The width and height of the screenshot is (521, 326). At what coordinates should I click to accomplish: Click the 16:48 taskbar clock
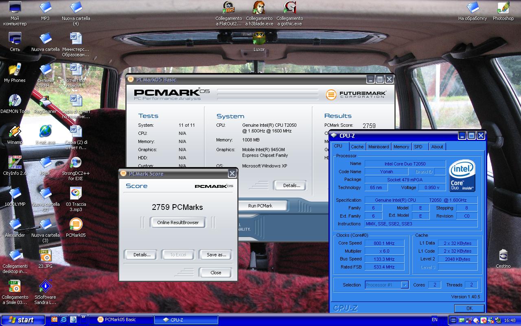[x=510, y=320]
